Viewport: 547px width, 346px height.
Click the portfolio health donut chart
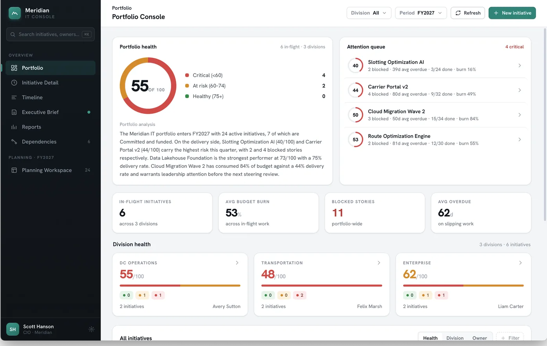[148, 86]
